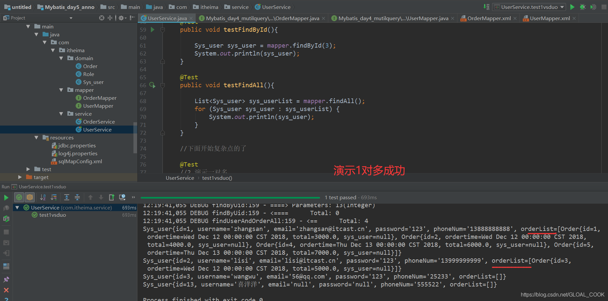Open OrderMapper interface in tree
Screen dimensions: 608x301
click(100, 98)
